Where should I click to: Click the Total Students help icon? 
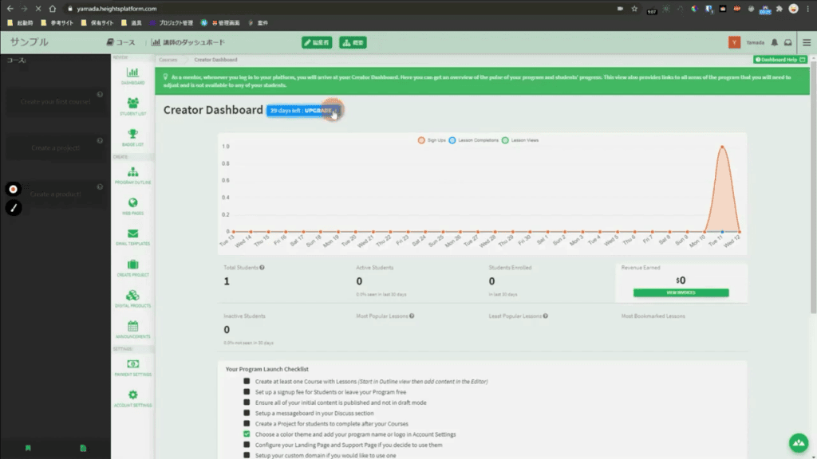(262, 268)
